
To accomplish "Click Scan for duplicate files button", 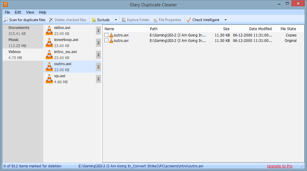I will 25,20.
